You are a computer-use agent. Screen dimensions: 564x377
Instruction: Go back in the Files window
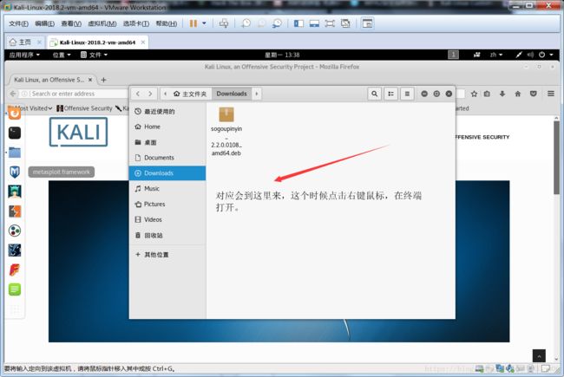coord(138,94)
